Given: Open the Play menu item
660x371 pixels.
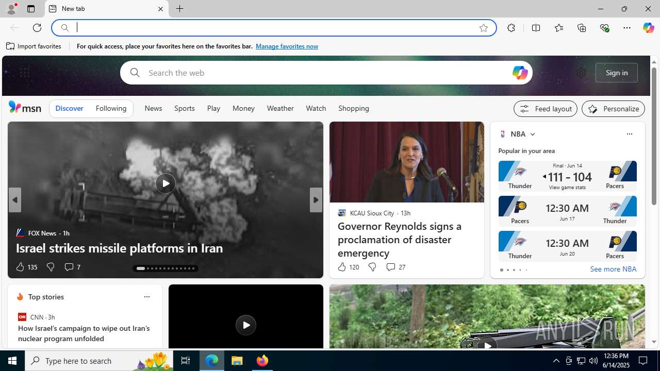Looking at the screenshot, I should (213, 109).
